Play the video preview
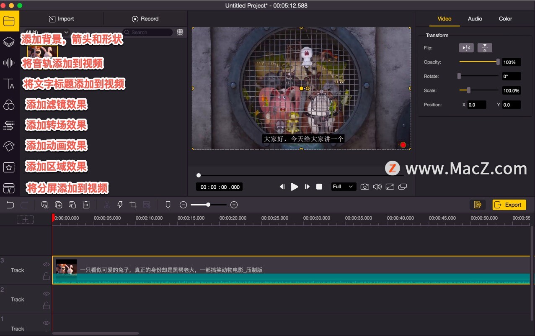Screen dimensions: 535x336 pos(295,187)
